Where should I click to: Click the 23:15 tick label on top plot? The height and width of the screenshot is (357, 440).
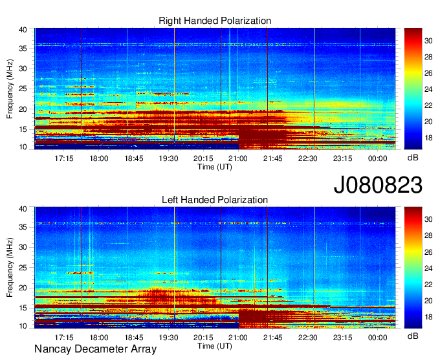342,158
